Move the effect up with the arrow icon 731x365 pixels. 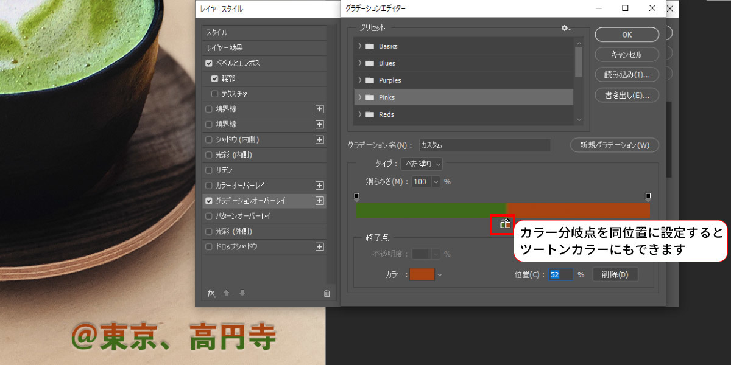tap(227, 293)
